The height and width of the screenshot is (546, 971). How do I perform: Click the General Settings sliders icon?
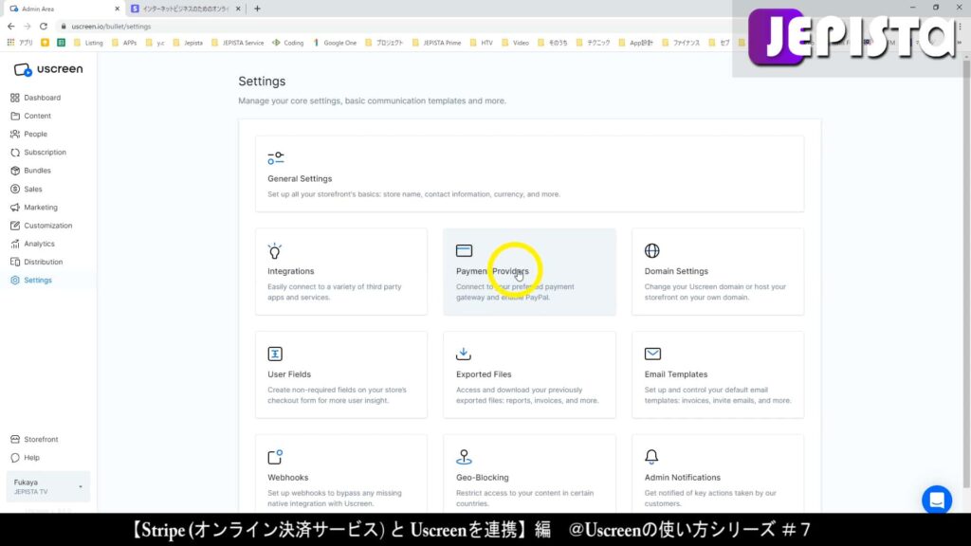(x=276, y=158)
